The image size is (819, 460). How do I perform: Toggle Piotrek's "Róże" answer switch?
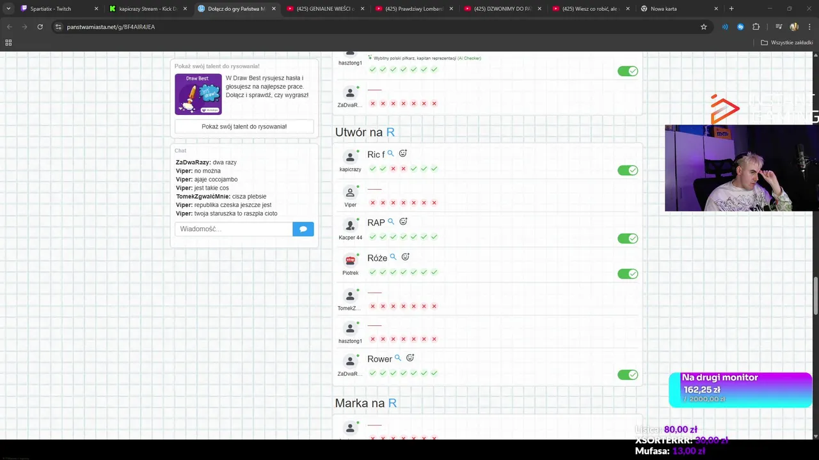click(628, 273)
